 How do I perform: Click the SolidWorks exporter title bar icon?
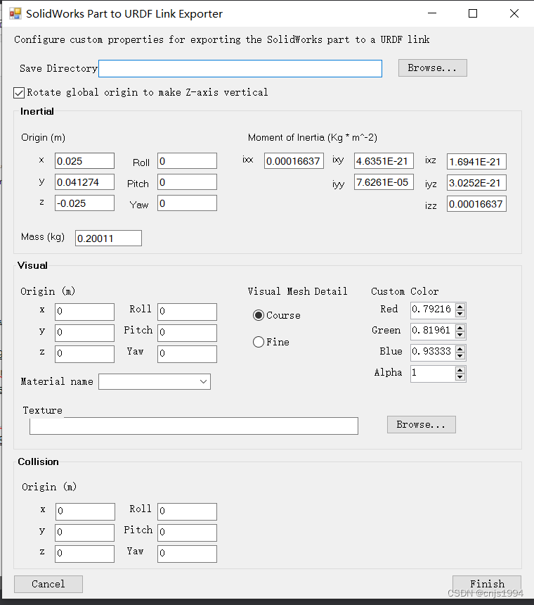click(15, 14)
